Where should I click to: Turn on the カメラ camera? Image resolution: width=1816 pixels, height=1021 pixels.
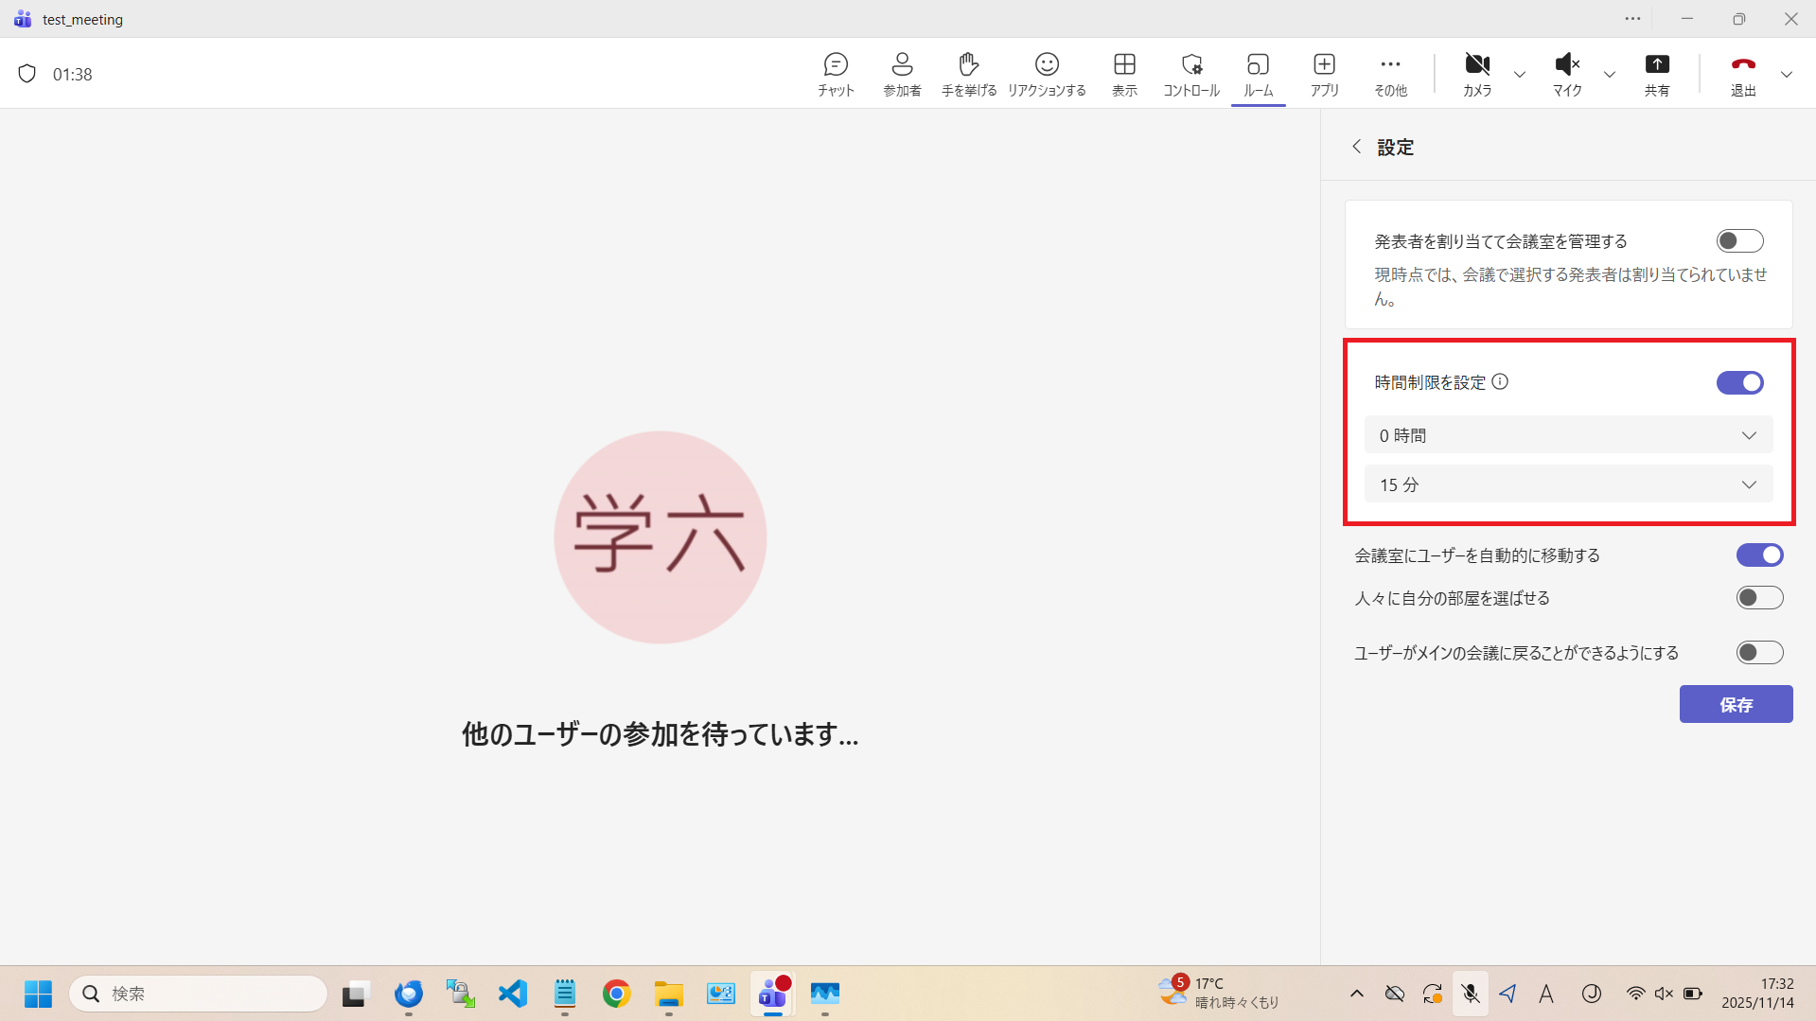[x=1476, y=74]
